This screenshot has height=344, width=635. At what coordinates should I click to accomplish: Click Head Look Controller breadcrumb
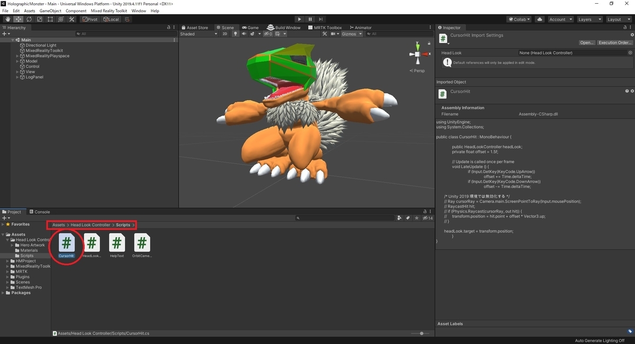(x=90, y=225)
